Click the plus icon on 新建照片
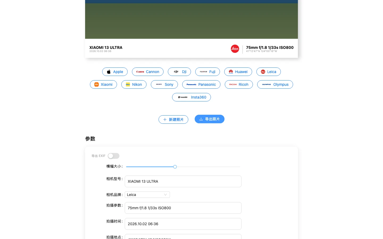Viewport: 383px width, 239px height. (165, 119)
